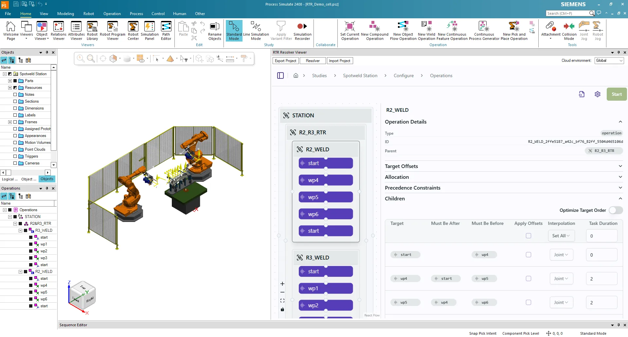Toggle the Sections folder checkbox
Viewport: 628px width, 337px height.
click(x=15, y=101)
